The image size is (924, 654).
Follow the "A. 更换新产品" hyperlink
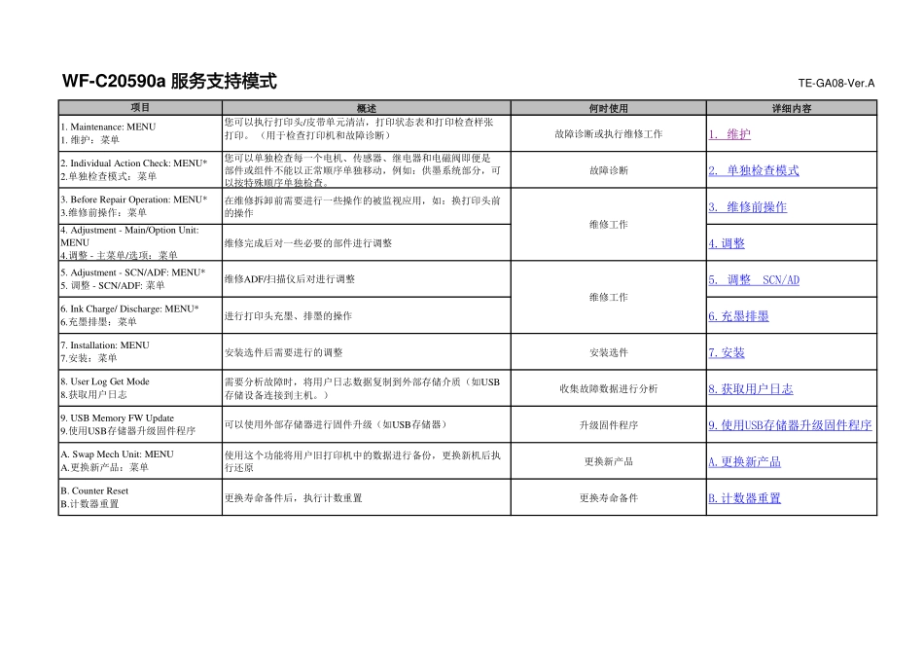[x=745, y=460]
